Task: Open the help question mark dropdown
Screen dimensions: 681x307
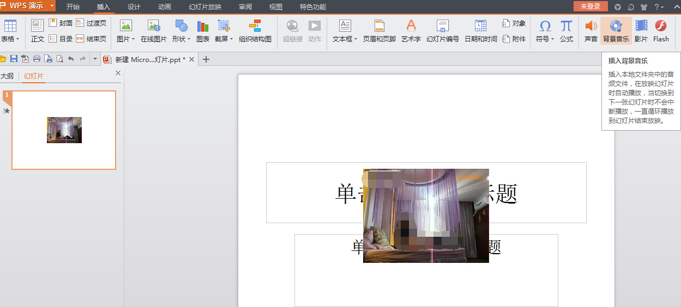Action: point(659,7)
